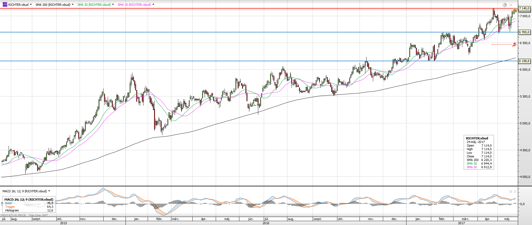The image size is (532, 225).
Task: Select the red stop order icon near 6 500,0
Action: [514, 44]
